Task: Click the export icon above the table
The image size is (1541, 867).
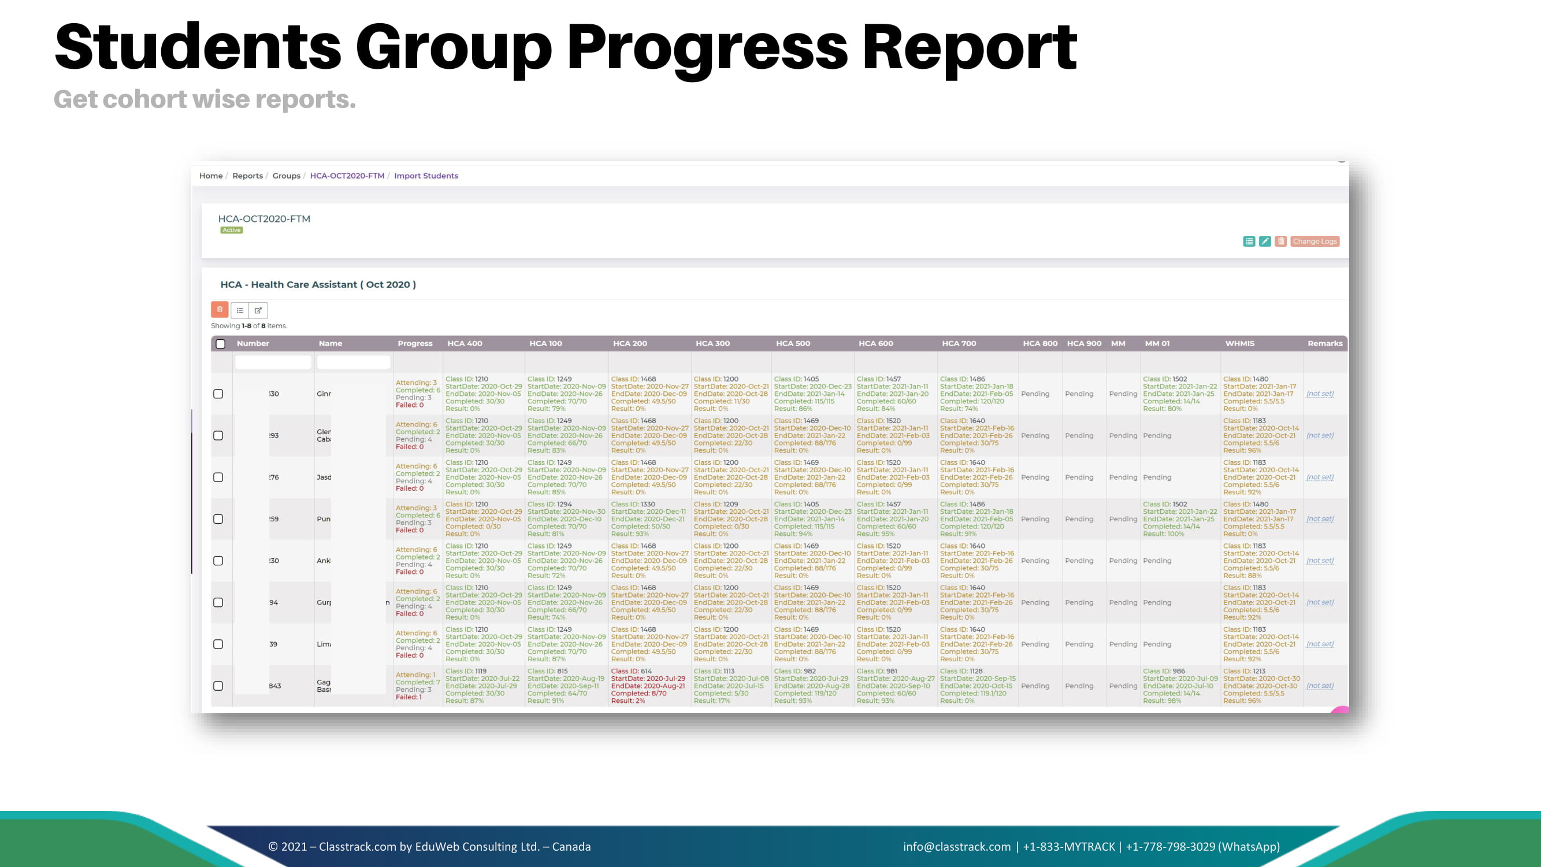Action: pyautogui.click(x=258, y=310)
